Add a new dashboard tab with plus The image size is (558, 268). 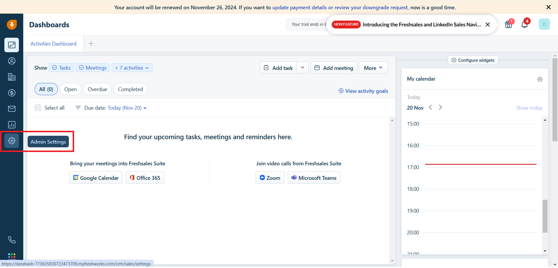(91, 44)
